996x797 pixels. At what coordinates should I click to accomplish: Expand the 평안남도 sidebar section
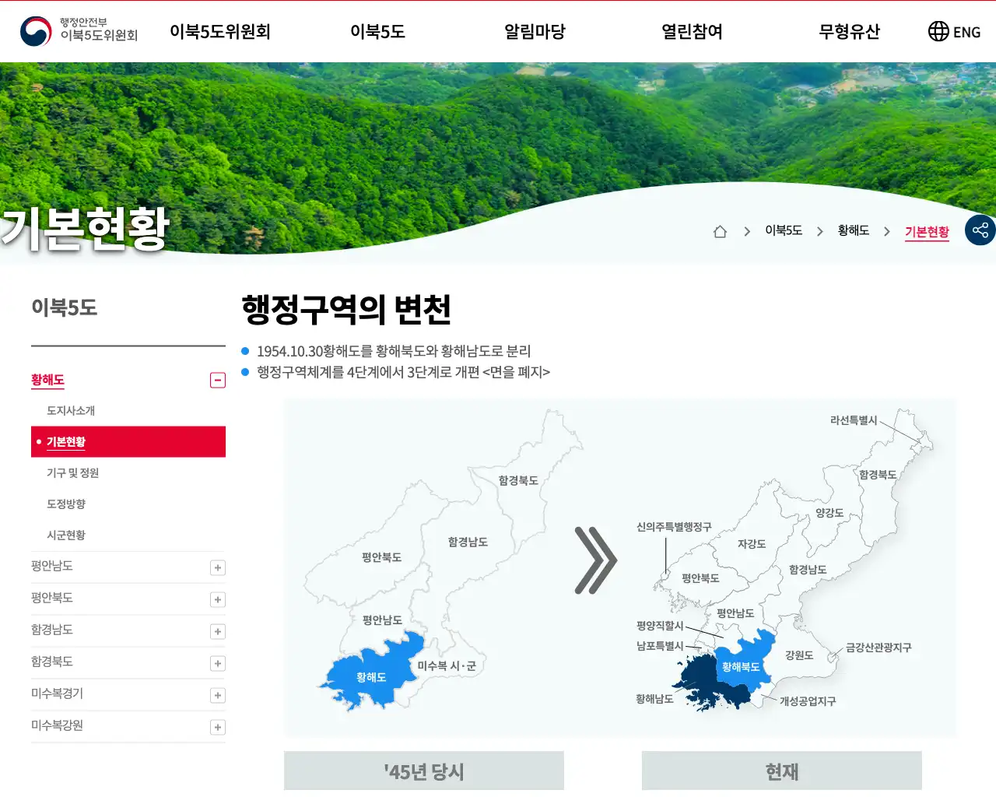218,567
